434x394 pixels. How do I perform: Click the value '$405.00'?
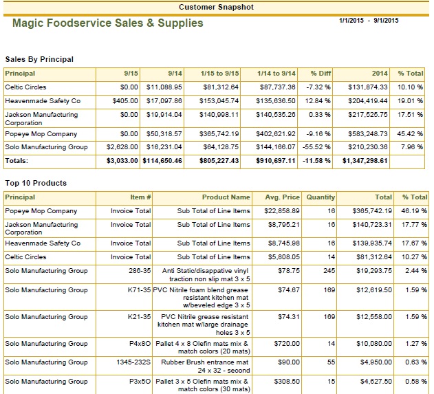coord(125,101)
